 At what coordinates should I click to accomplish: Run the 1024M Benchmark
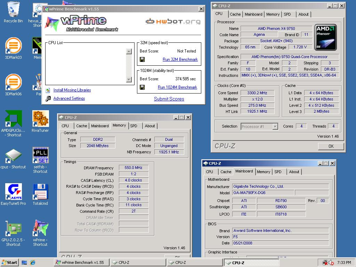click(178, 87)
